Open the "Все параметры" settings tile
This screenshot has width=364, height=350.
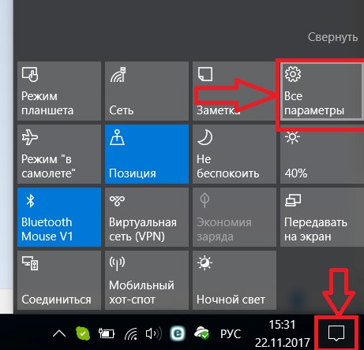tap(321, 91)
